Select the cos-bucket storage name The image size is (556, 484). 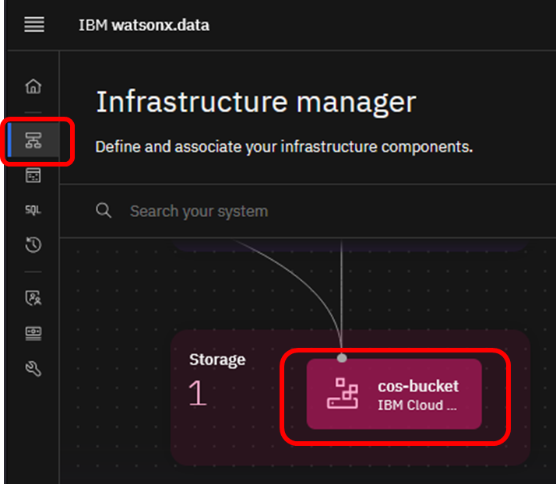[418, 386]
